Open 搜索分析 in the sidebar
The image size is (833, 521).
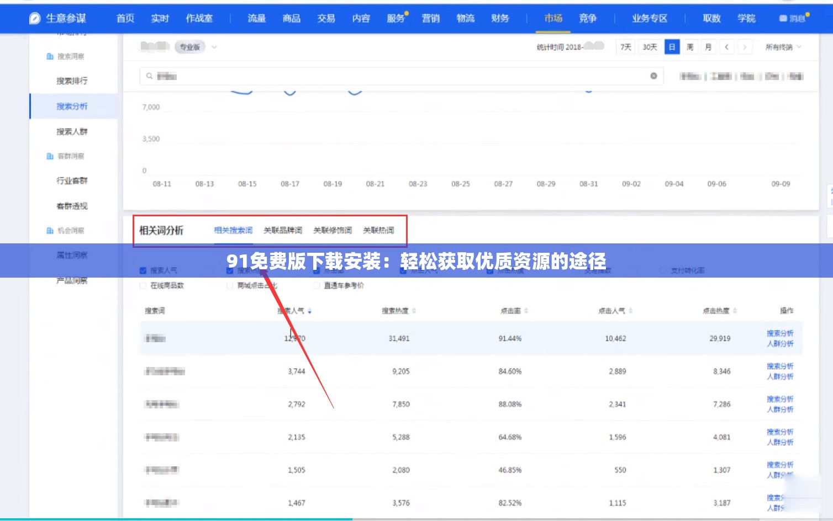click(72, 107)
